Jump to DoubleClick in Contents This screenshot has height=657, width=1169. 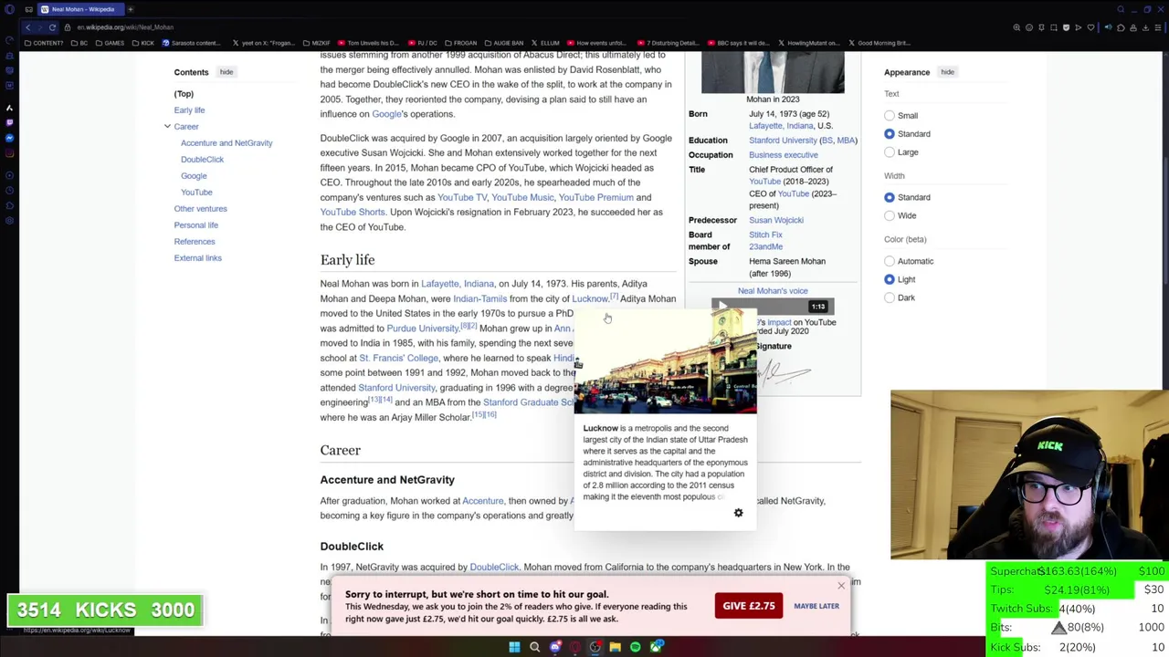coord(202,160)
